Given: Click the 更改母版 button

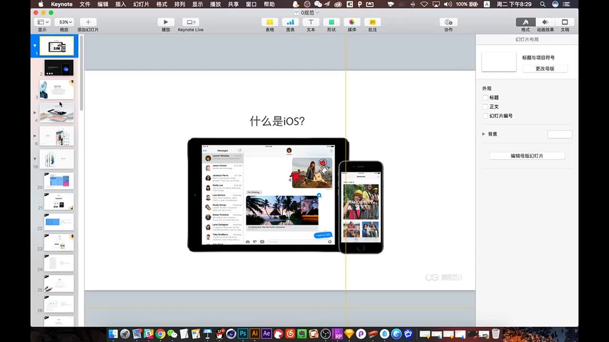Looking at the screenshot, I should coord(545,68).
